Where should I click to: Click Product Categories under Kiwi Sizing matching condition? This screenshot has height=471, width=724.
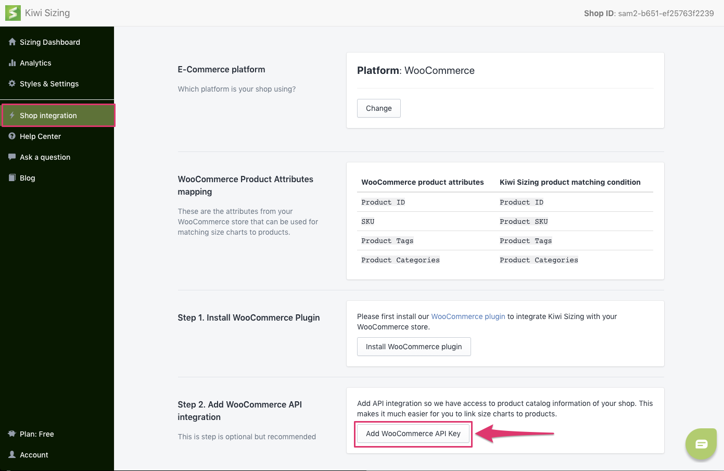click(539, 260)
